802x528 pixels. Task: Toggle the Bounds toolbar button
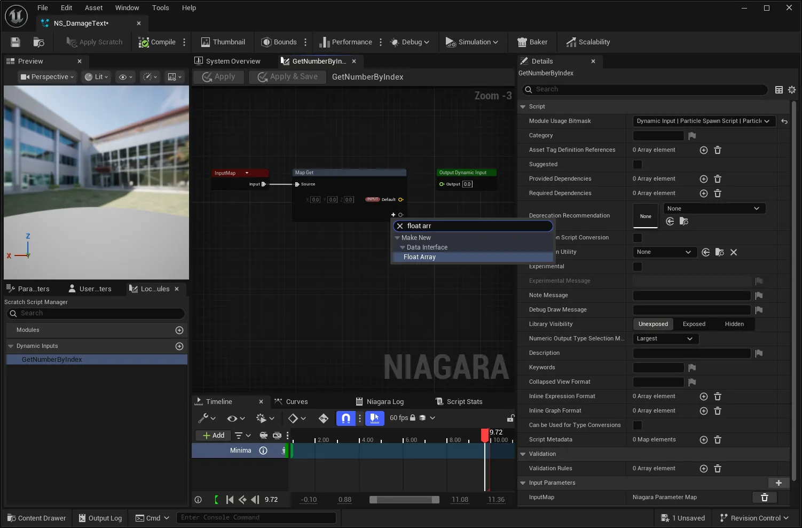pyautogui.click(x=279, y=42)
